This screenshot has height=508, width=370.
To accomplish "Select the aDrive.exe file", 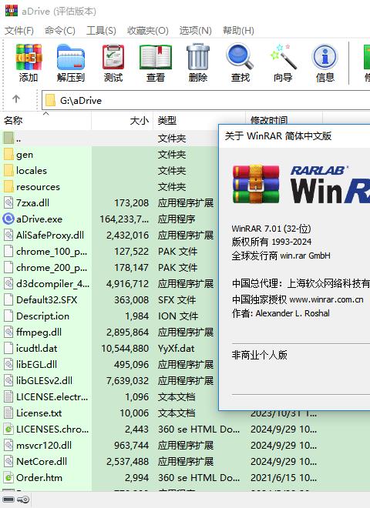I will pyautogui.click(x=39, y=219).
